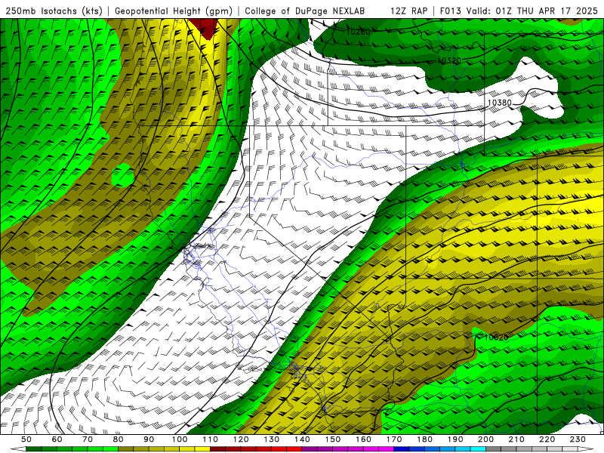Click the 160 value on the color scale
This screenshot has height=453, width=604.
[x=363, y=439]
